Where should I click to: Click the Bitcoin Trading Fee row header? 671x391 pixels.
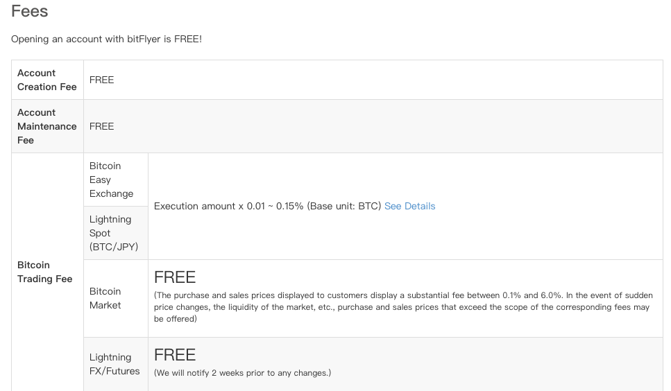[45, 272]
